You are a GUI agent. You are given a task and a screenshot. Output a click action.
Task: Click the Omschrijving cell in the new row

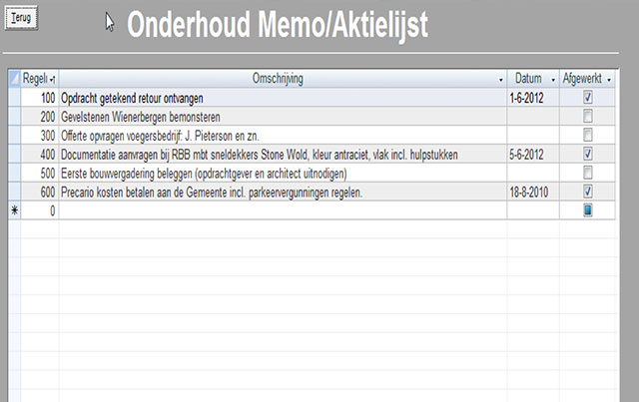280,210
